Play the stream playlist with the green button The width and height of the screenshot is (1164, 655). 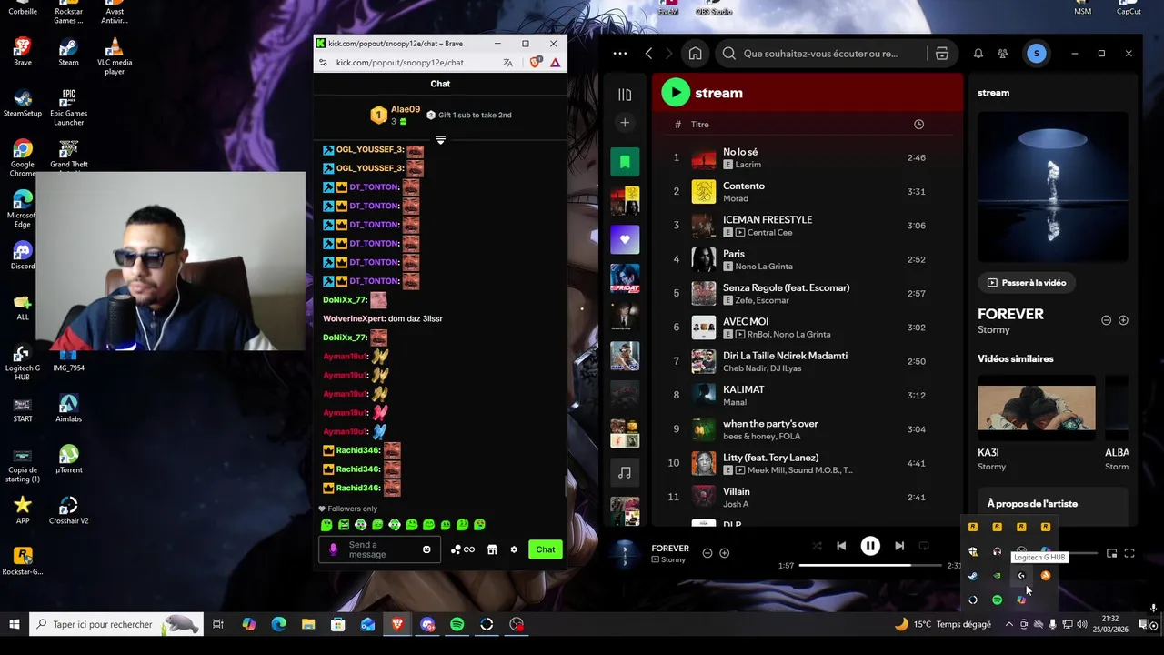(676, 92)
